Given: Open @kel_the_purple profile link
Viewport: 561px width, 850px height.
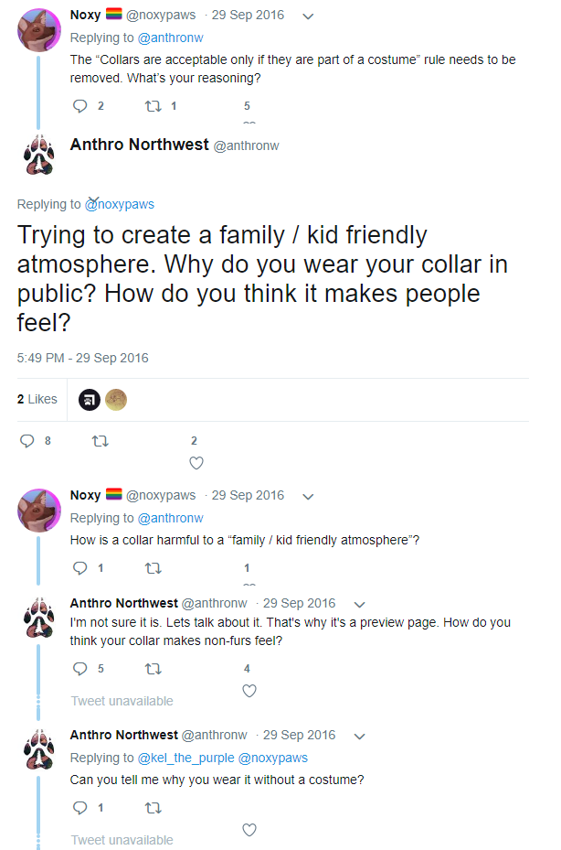Looking at the screenshot, I should click(185, 758).
